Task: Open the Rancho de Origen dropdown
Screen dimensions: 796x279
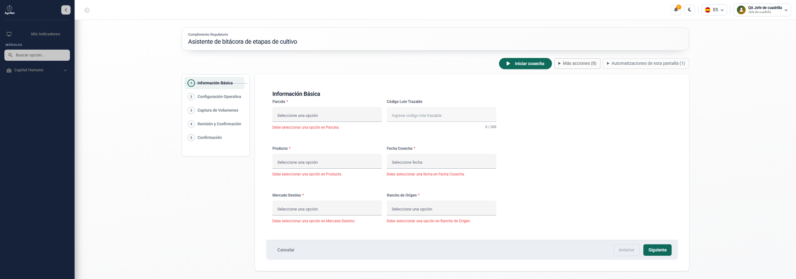Action: tap(441, 208)
